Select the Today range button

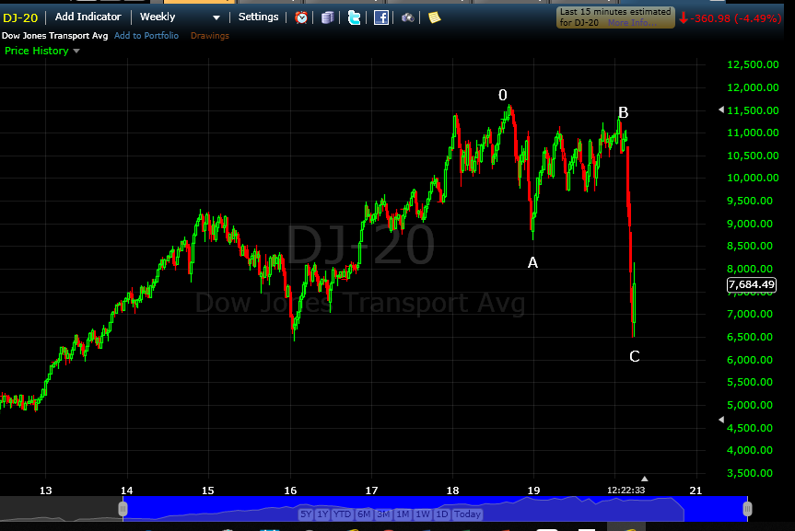[x=467, y=514]
